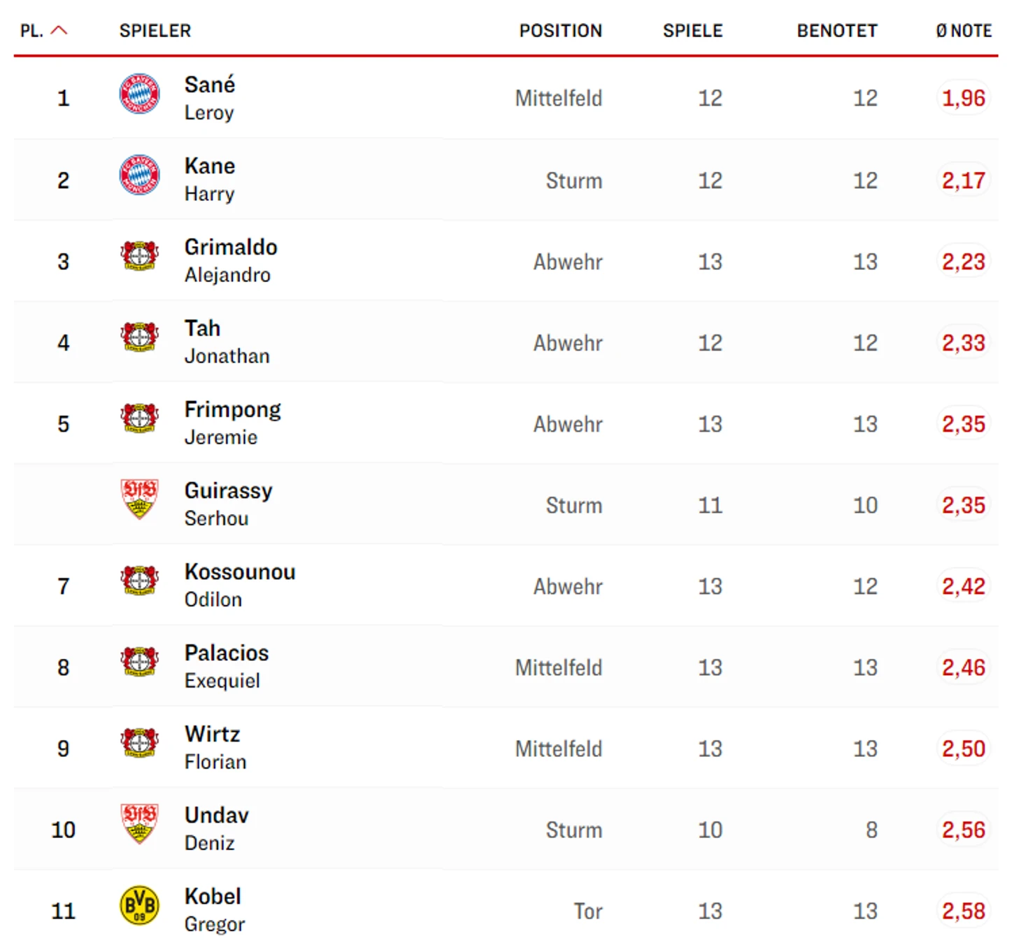Click the Bayern logo beside Kane
Viewport: 1021px width, 950px height.
point(139,175)
